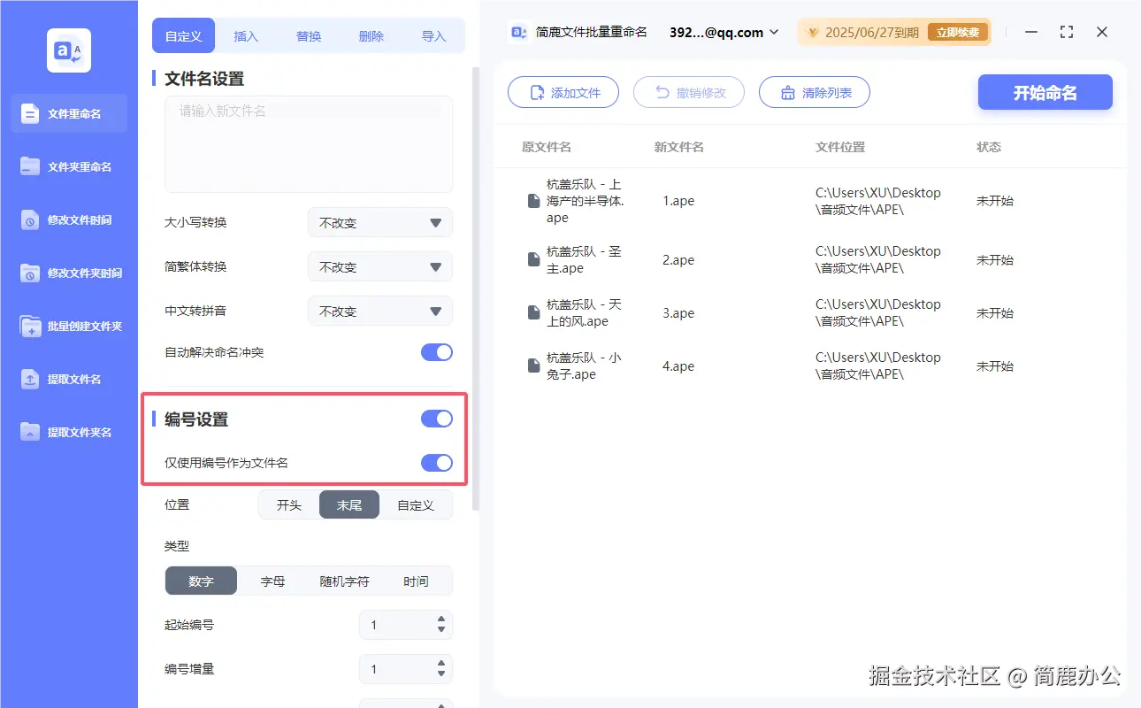Open the 插入 tab
The width and height of the screenshot is (1141, 708).
coord(246,35)
